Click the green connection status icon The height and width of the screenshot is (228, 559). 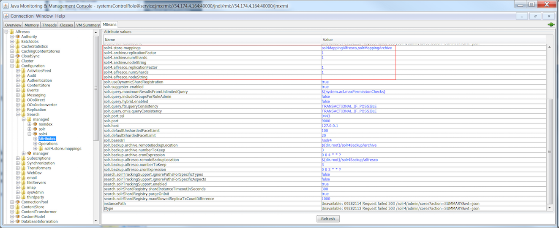click(x=551, y=25)
